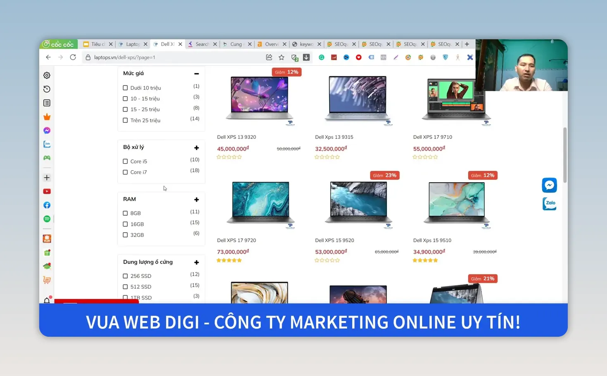Open the green gift box sidebar icon
Image resolution: width=607 pixels, height=376 pixels.
tap(47, 252)
